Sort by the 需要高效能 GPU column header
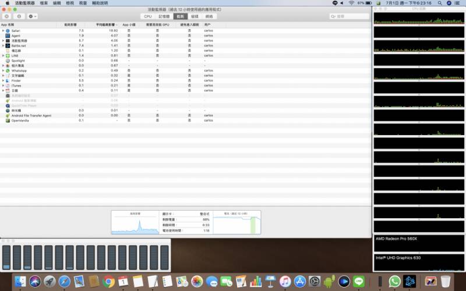The height and width of the screenshot is (291, 466). coord(157,24)
